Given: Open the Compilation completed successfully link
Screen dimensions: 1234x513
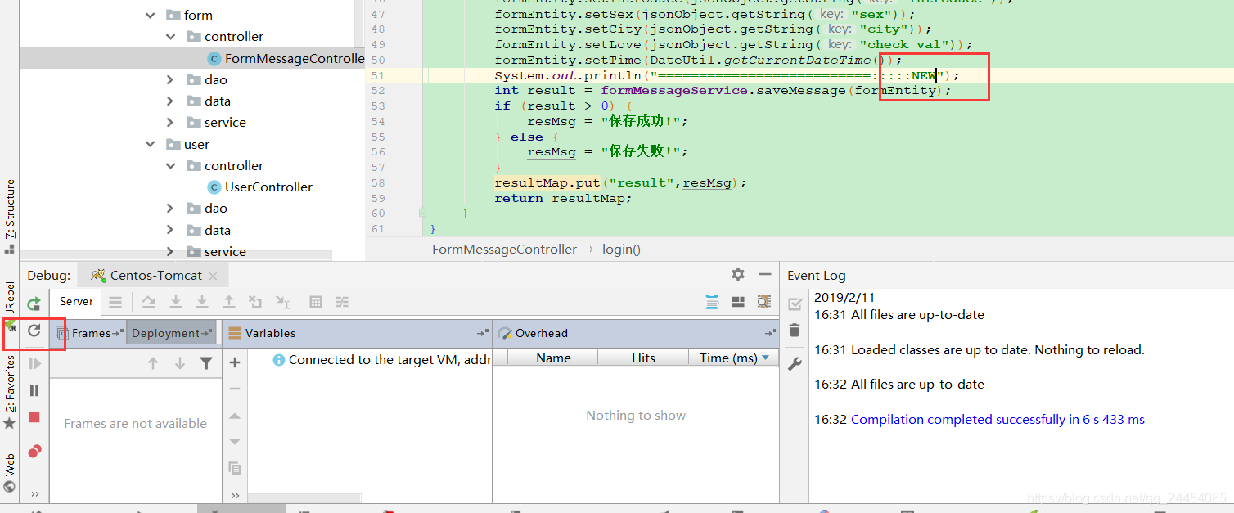Looking at the screenshot, I should 998,419.
